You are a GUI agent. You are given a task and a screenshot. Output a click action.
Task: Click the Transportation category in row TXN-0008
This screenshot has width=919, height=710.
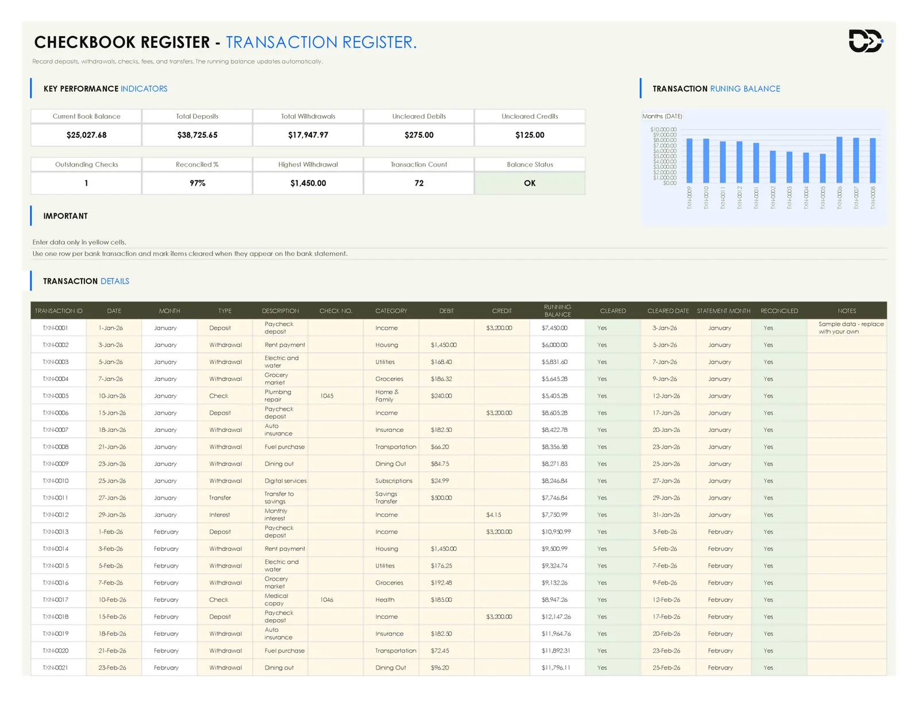coord(391,447)
